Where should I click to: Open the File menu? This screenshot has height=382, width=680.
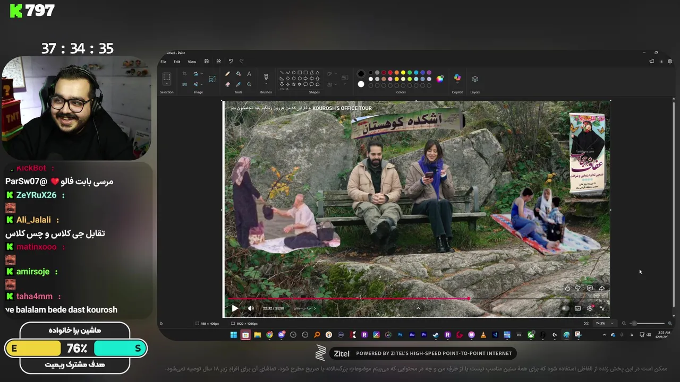point(164,62)
